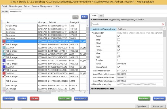Open the Content Management menu

pos(42,6)
